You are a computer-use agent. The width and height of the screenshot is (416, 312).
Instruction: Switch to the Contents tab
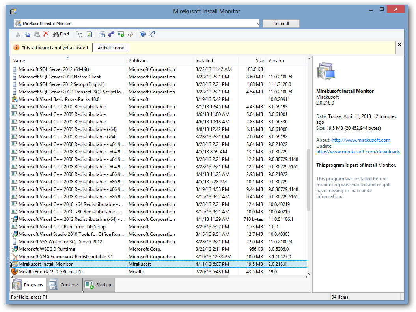(x=65, y=285)
